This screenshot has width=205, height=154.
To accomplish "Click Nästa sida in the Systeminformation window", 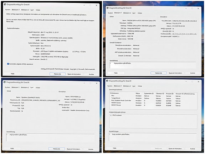I will click(x=57, y=74).
